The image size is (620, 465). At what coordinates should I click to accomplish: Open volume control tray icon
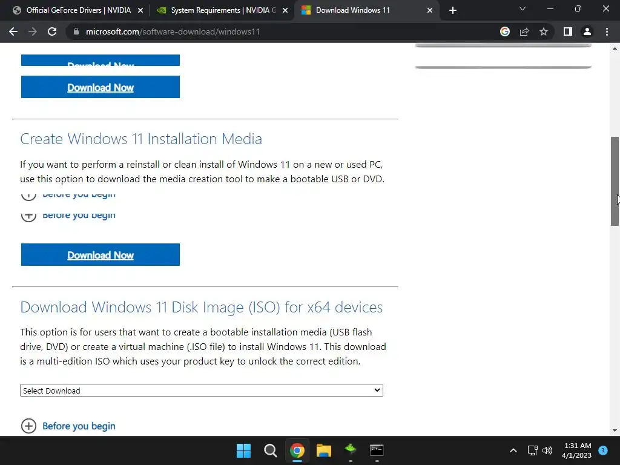(547, 450)
